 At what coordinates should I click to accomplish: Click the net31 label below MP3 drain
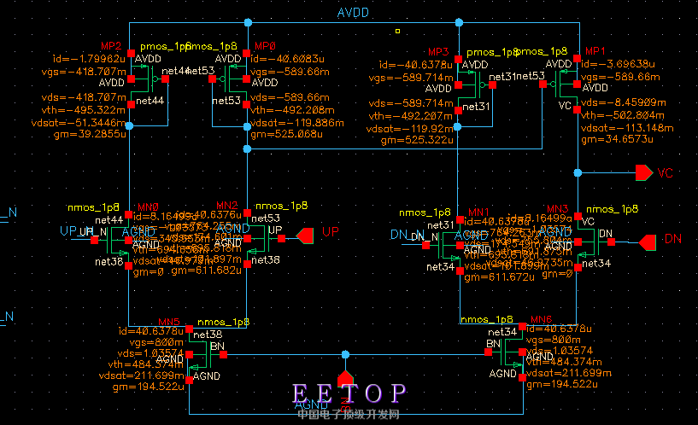point(477,107)
